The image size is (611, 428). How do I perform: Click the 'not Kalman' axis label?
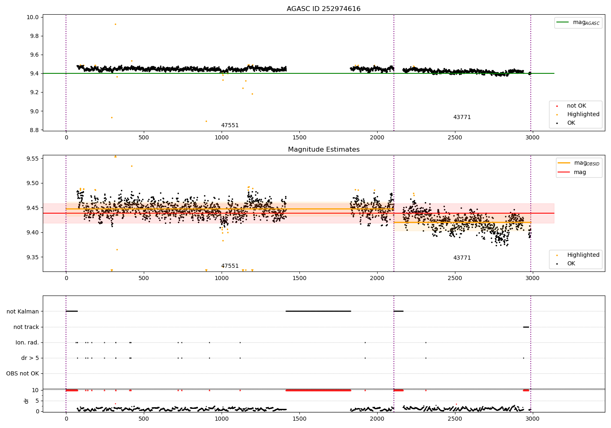(23, 311)
